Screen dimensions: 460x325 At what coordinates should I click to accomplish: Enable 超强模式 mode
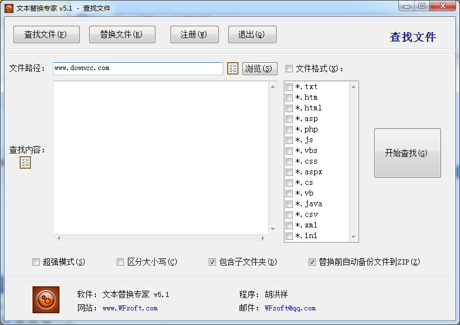(36, 262)
